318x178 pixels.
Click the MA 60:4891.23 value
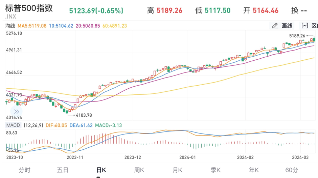click(x=115, y=26)
